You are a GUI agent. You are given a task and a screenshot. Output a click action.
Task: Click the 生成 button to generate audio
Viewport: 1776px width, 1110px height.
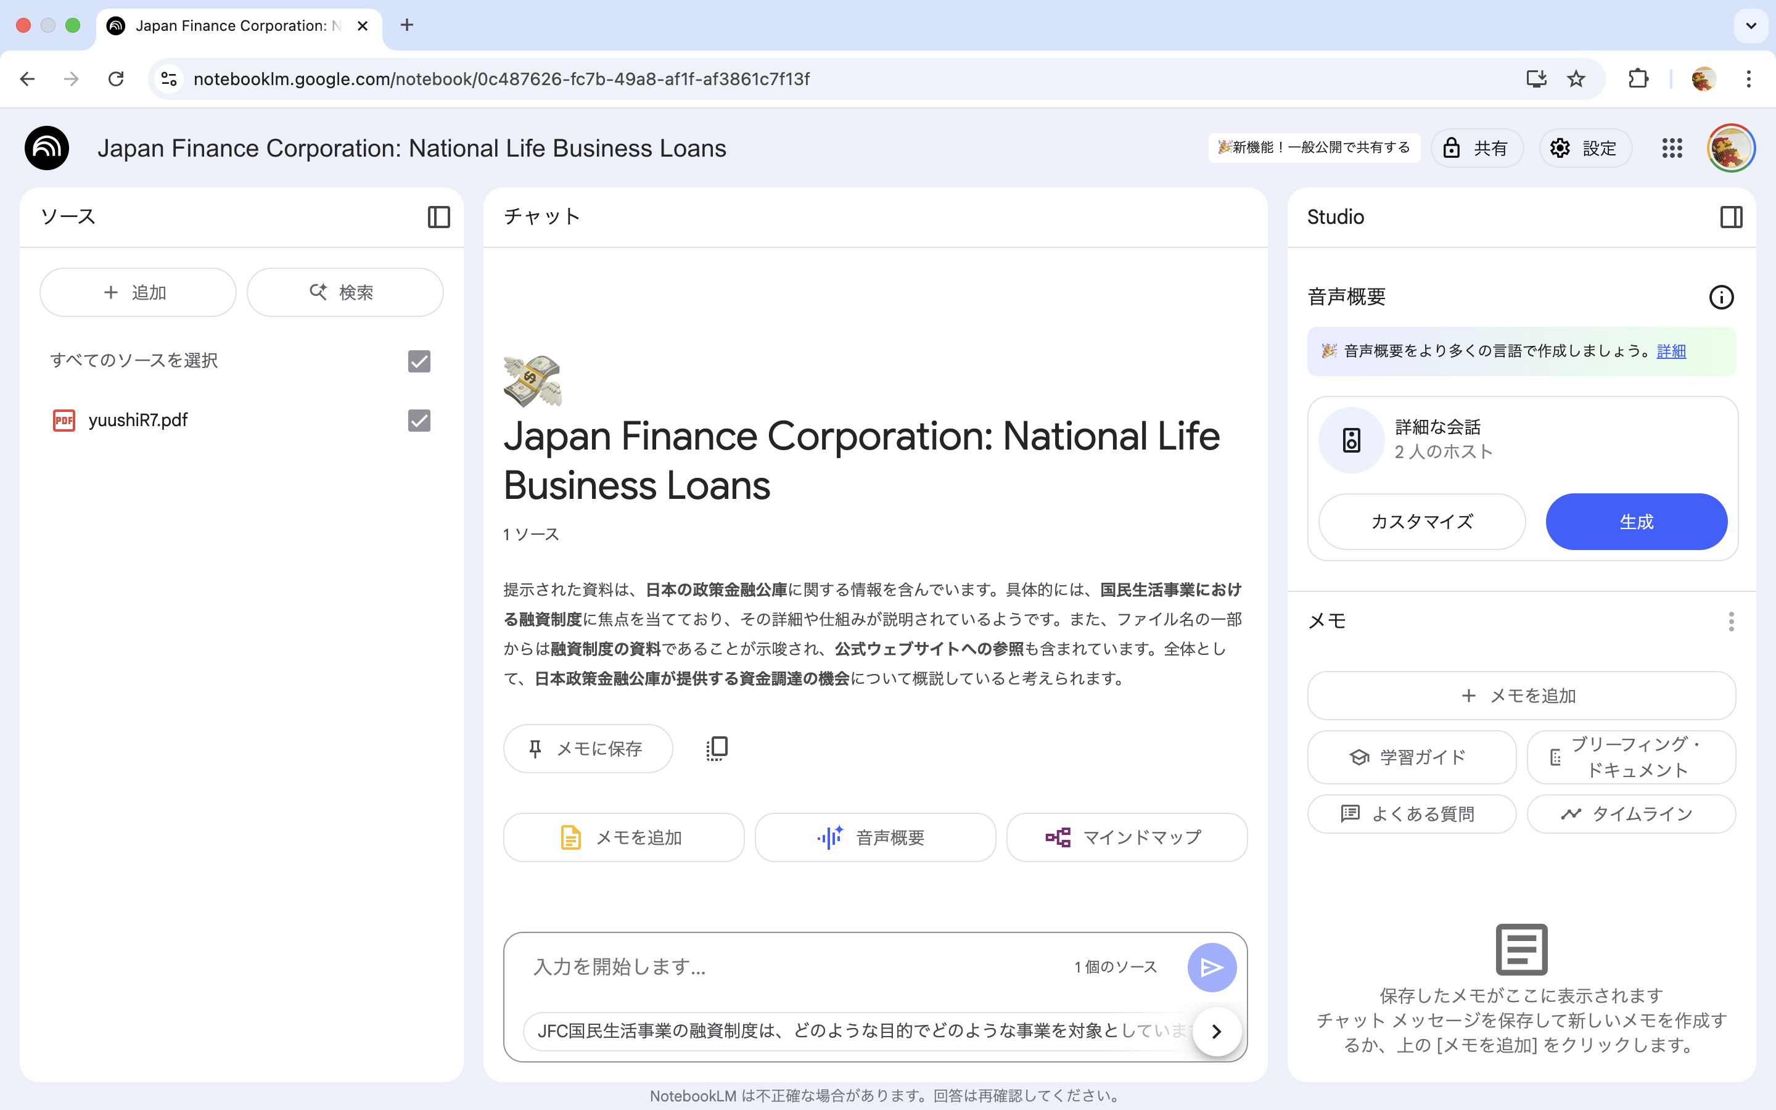click(1637, 521)
